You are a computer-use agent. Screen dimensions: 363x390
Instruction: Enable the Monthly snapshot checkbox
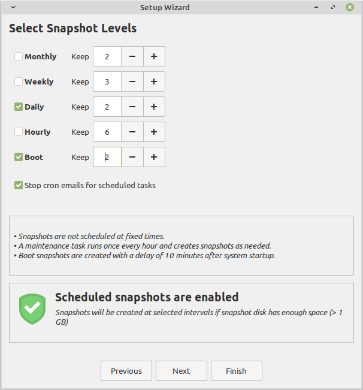[x=19, y=56]
